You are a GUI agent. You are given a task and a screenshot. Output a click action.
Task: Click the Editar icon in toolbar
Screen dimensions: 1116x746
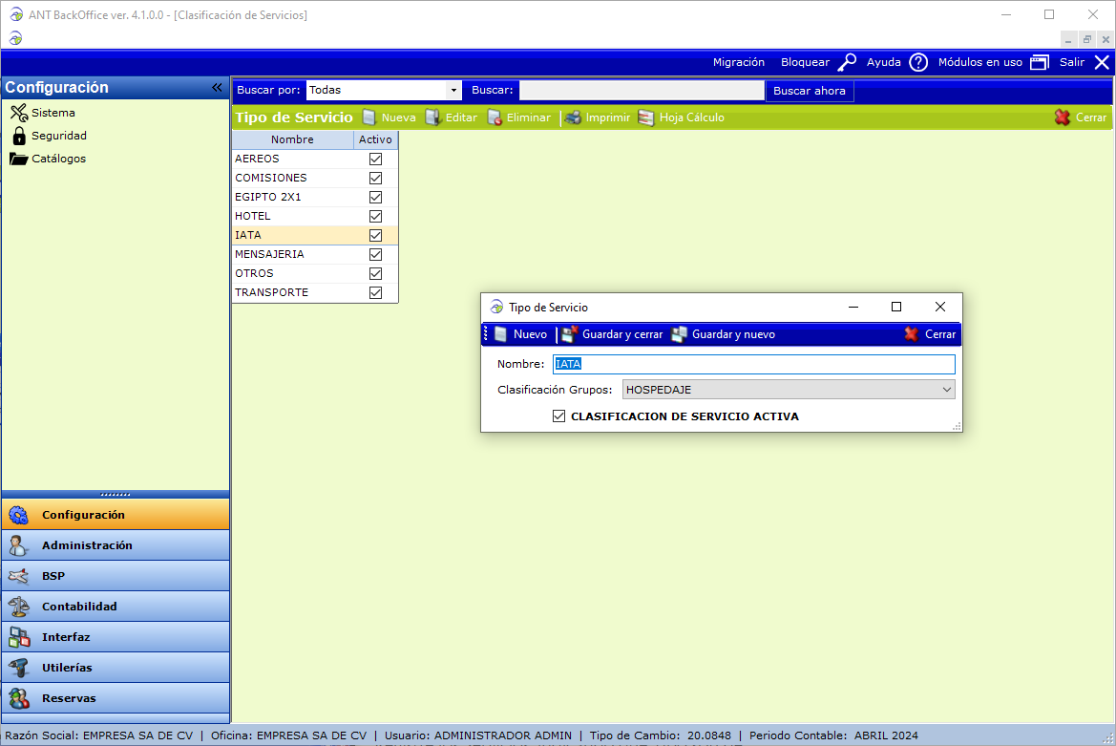pos(432,117)
